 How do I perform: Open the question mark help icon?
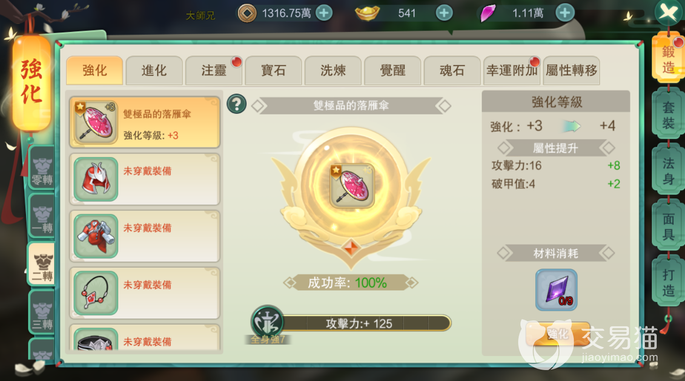tap(237, 104)
